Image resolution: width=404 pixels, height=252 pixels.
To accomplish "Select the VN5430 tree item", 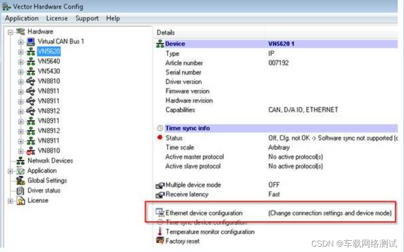I will pos(49,71).
